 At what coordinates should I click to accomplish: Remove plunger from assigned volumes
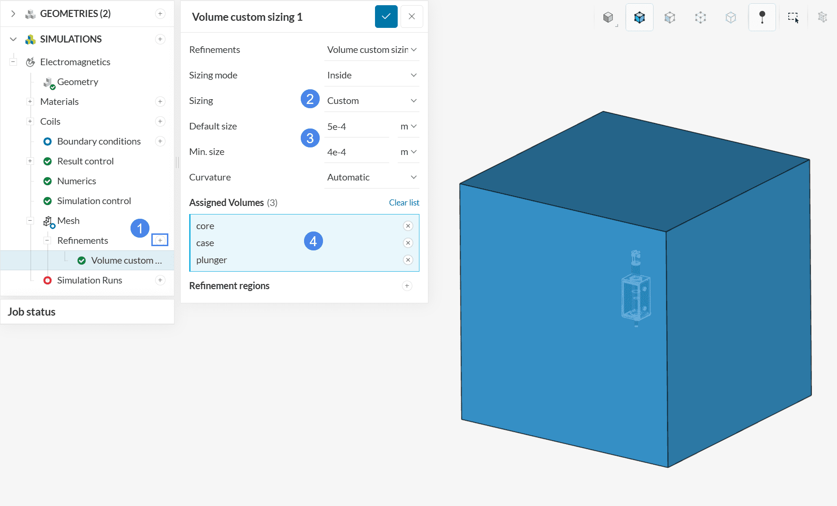point(408,260)
